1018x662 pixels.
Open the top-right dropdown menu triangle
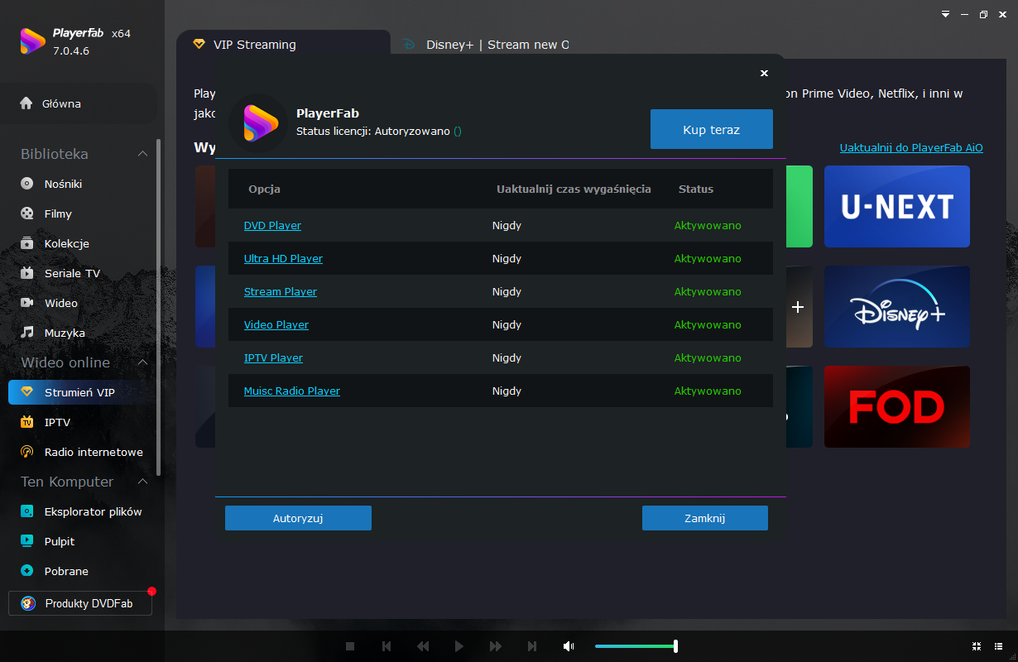click(x=946, y=15)
